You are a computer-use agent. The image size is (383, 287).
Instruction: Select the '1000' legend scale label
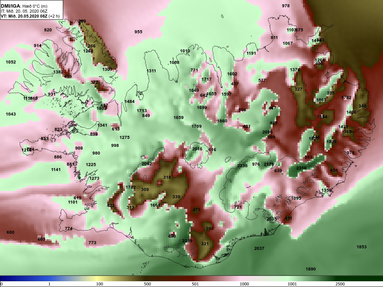pos(244,284)
